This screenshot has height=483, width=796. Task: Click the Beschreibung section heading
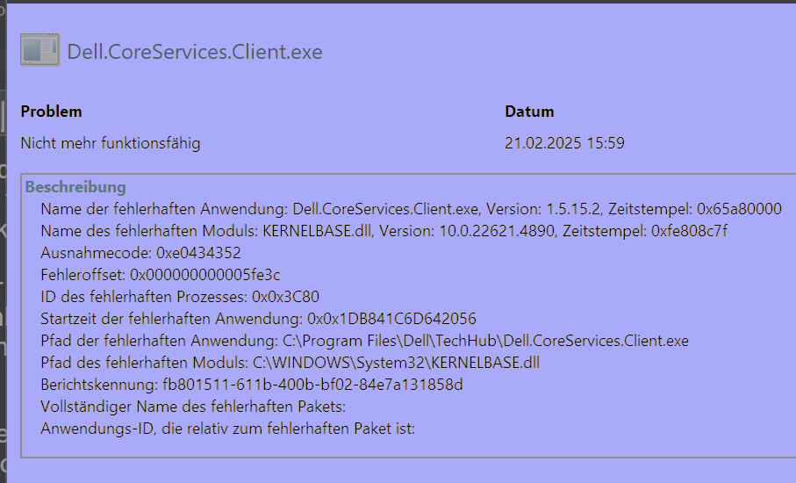point(75,187)
